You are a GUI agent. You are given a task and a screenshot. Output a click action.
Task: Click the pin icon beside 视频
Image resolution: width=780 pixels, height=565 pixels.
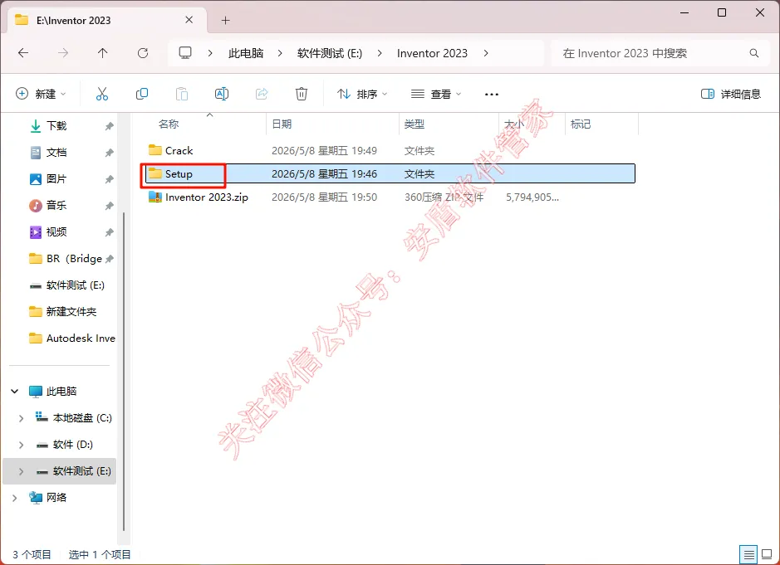coord(109,232)
